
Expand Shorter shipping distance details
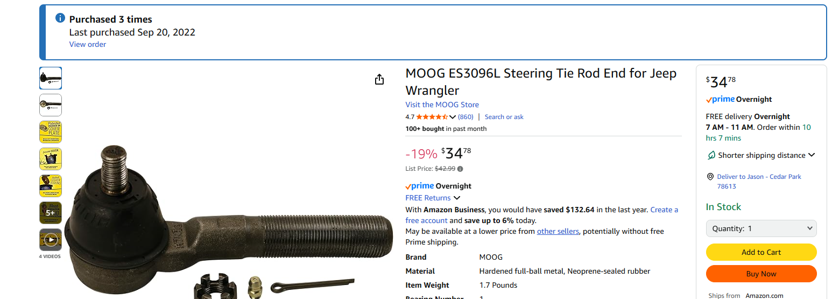click(811, 155)
